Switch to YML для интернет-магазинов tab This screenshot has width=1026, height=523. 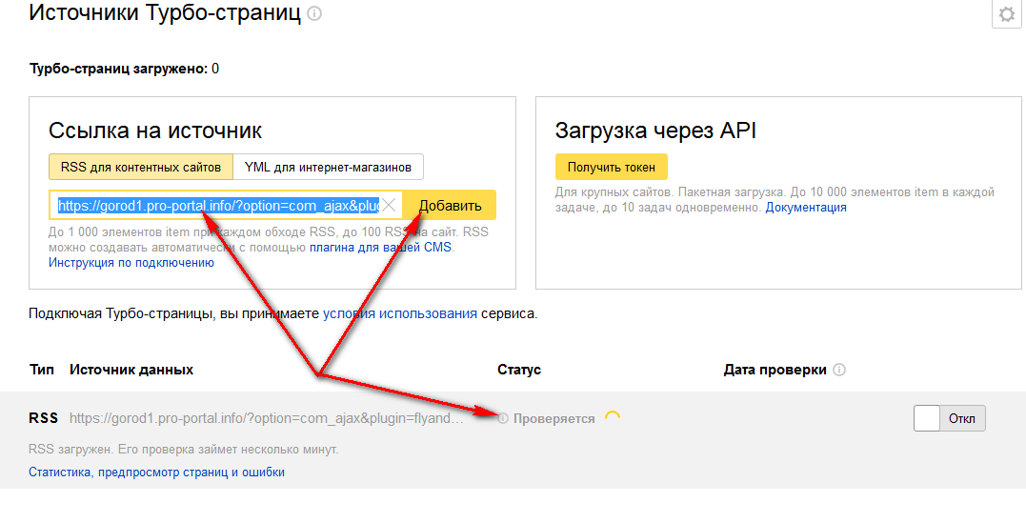(328, 167)
